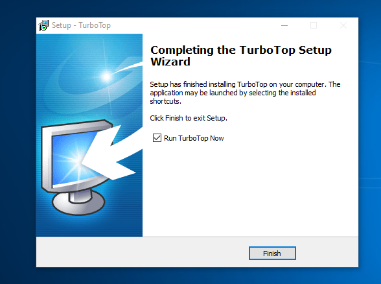This screenshot has width=381, height=284.
Task: Click the Setup has finished installing paragraph
Action: [x=245, y=93]
